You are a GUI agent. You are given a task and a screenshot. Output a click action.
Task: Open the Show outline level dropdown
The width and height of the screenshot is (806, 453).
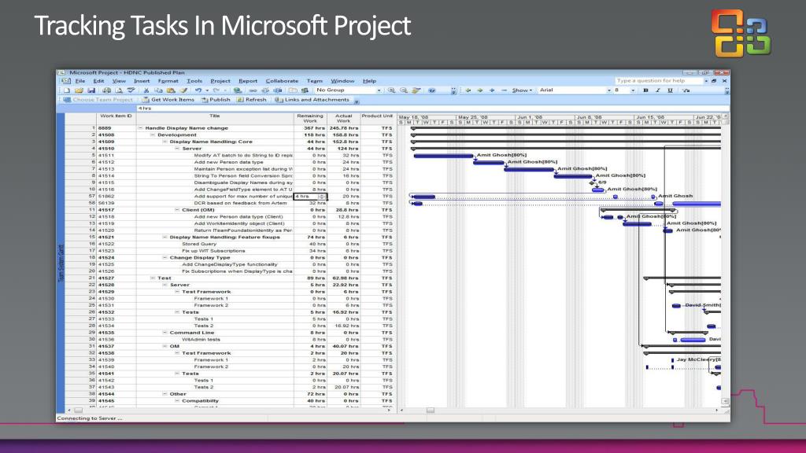[x=522, y=90]
